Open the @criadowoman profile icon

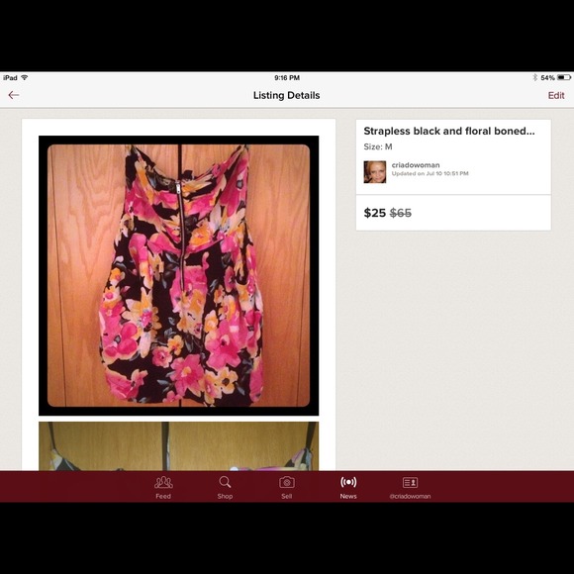(x=410, y=483)
